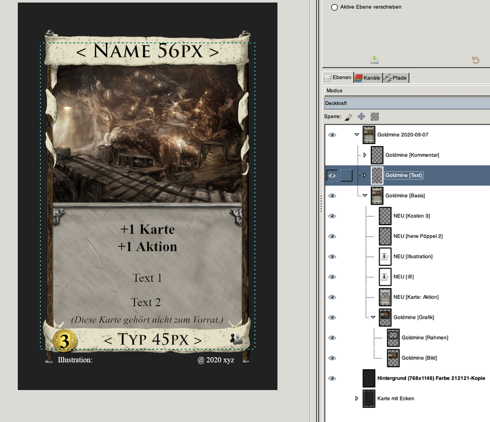Select the NEU [herw Pöppel 2] layer name
Viewport: 490px width, 422px height.
pyautogui.click(x=418, y=236)
